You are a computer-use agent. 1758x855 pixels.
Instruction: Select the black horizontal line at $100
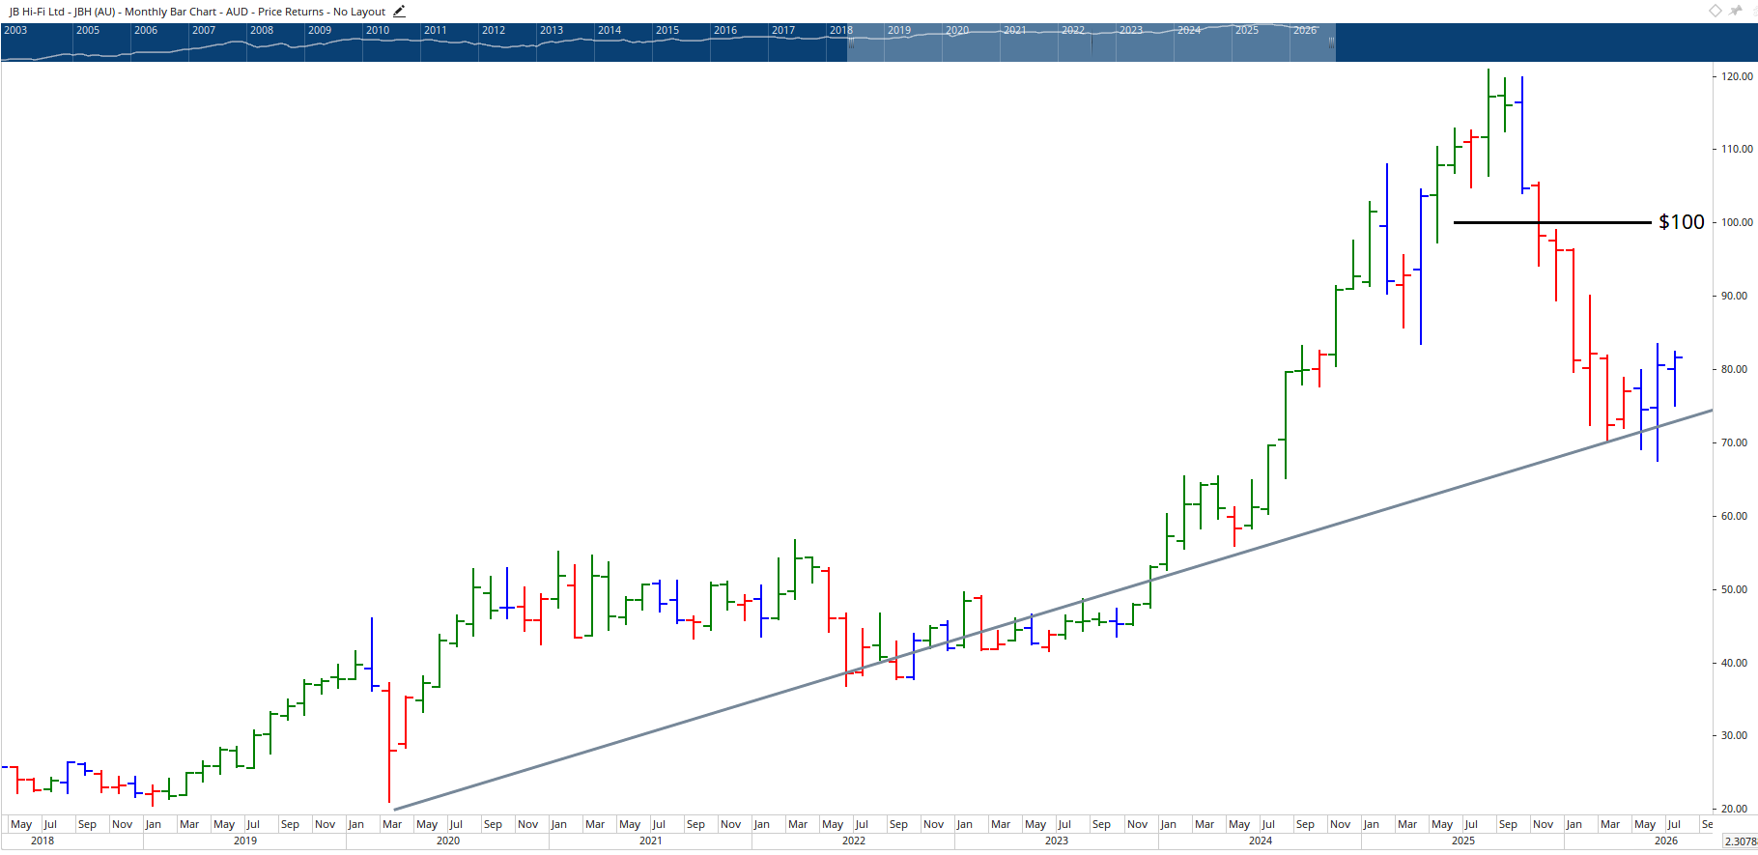(1552, 222)
